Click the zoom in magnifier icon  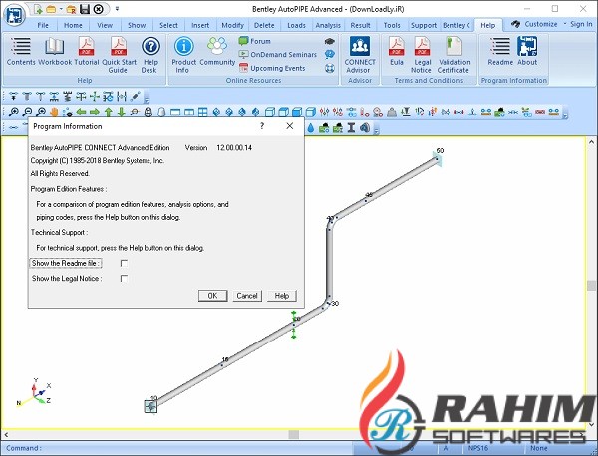[13, 112]
